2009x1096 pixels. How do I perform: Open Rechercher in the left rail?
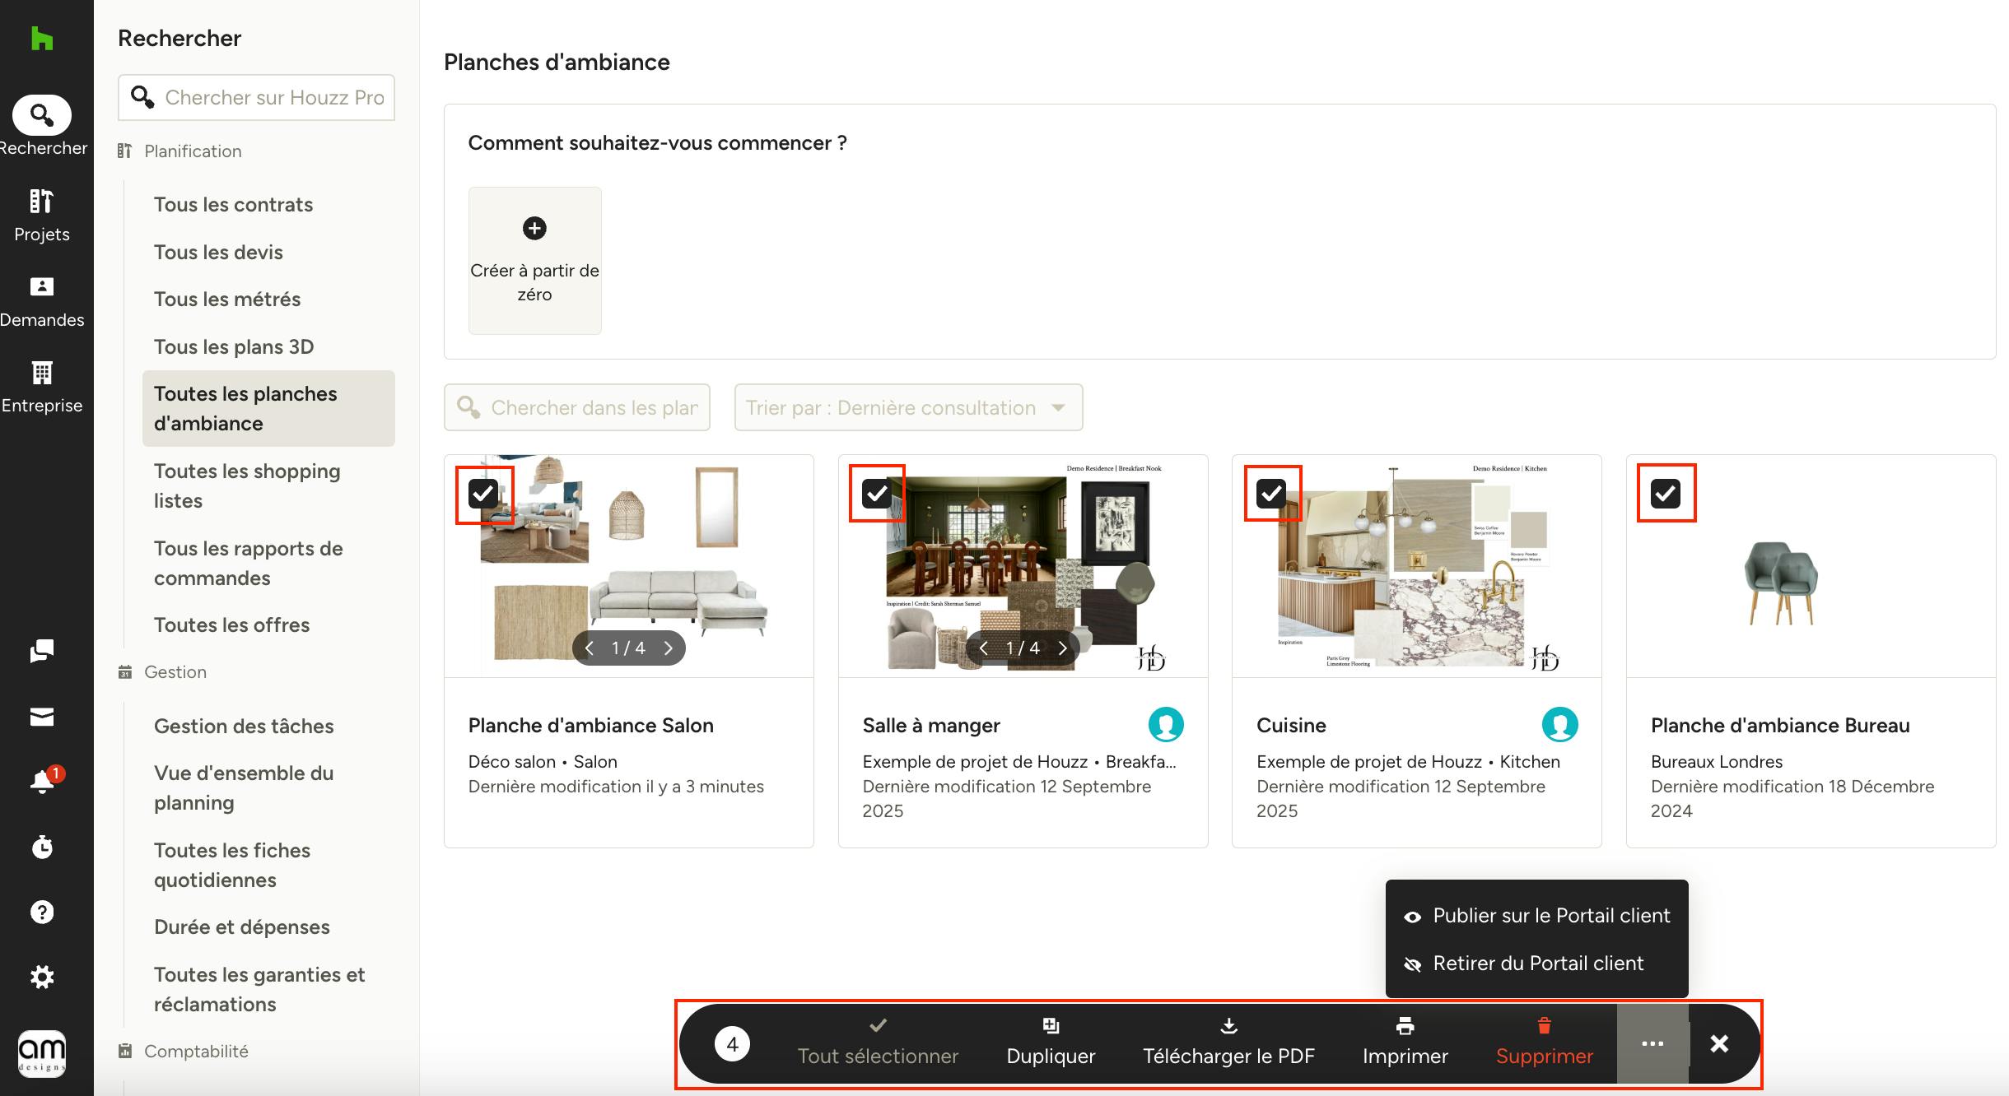[42, 126]
